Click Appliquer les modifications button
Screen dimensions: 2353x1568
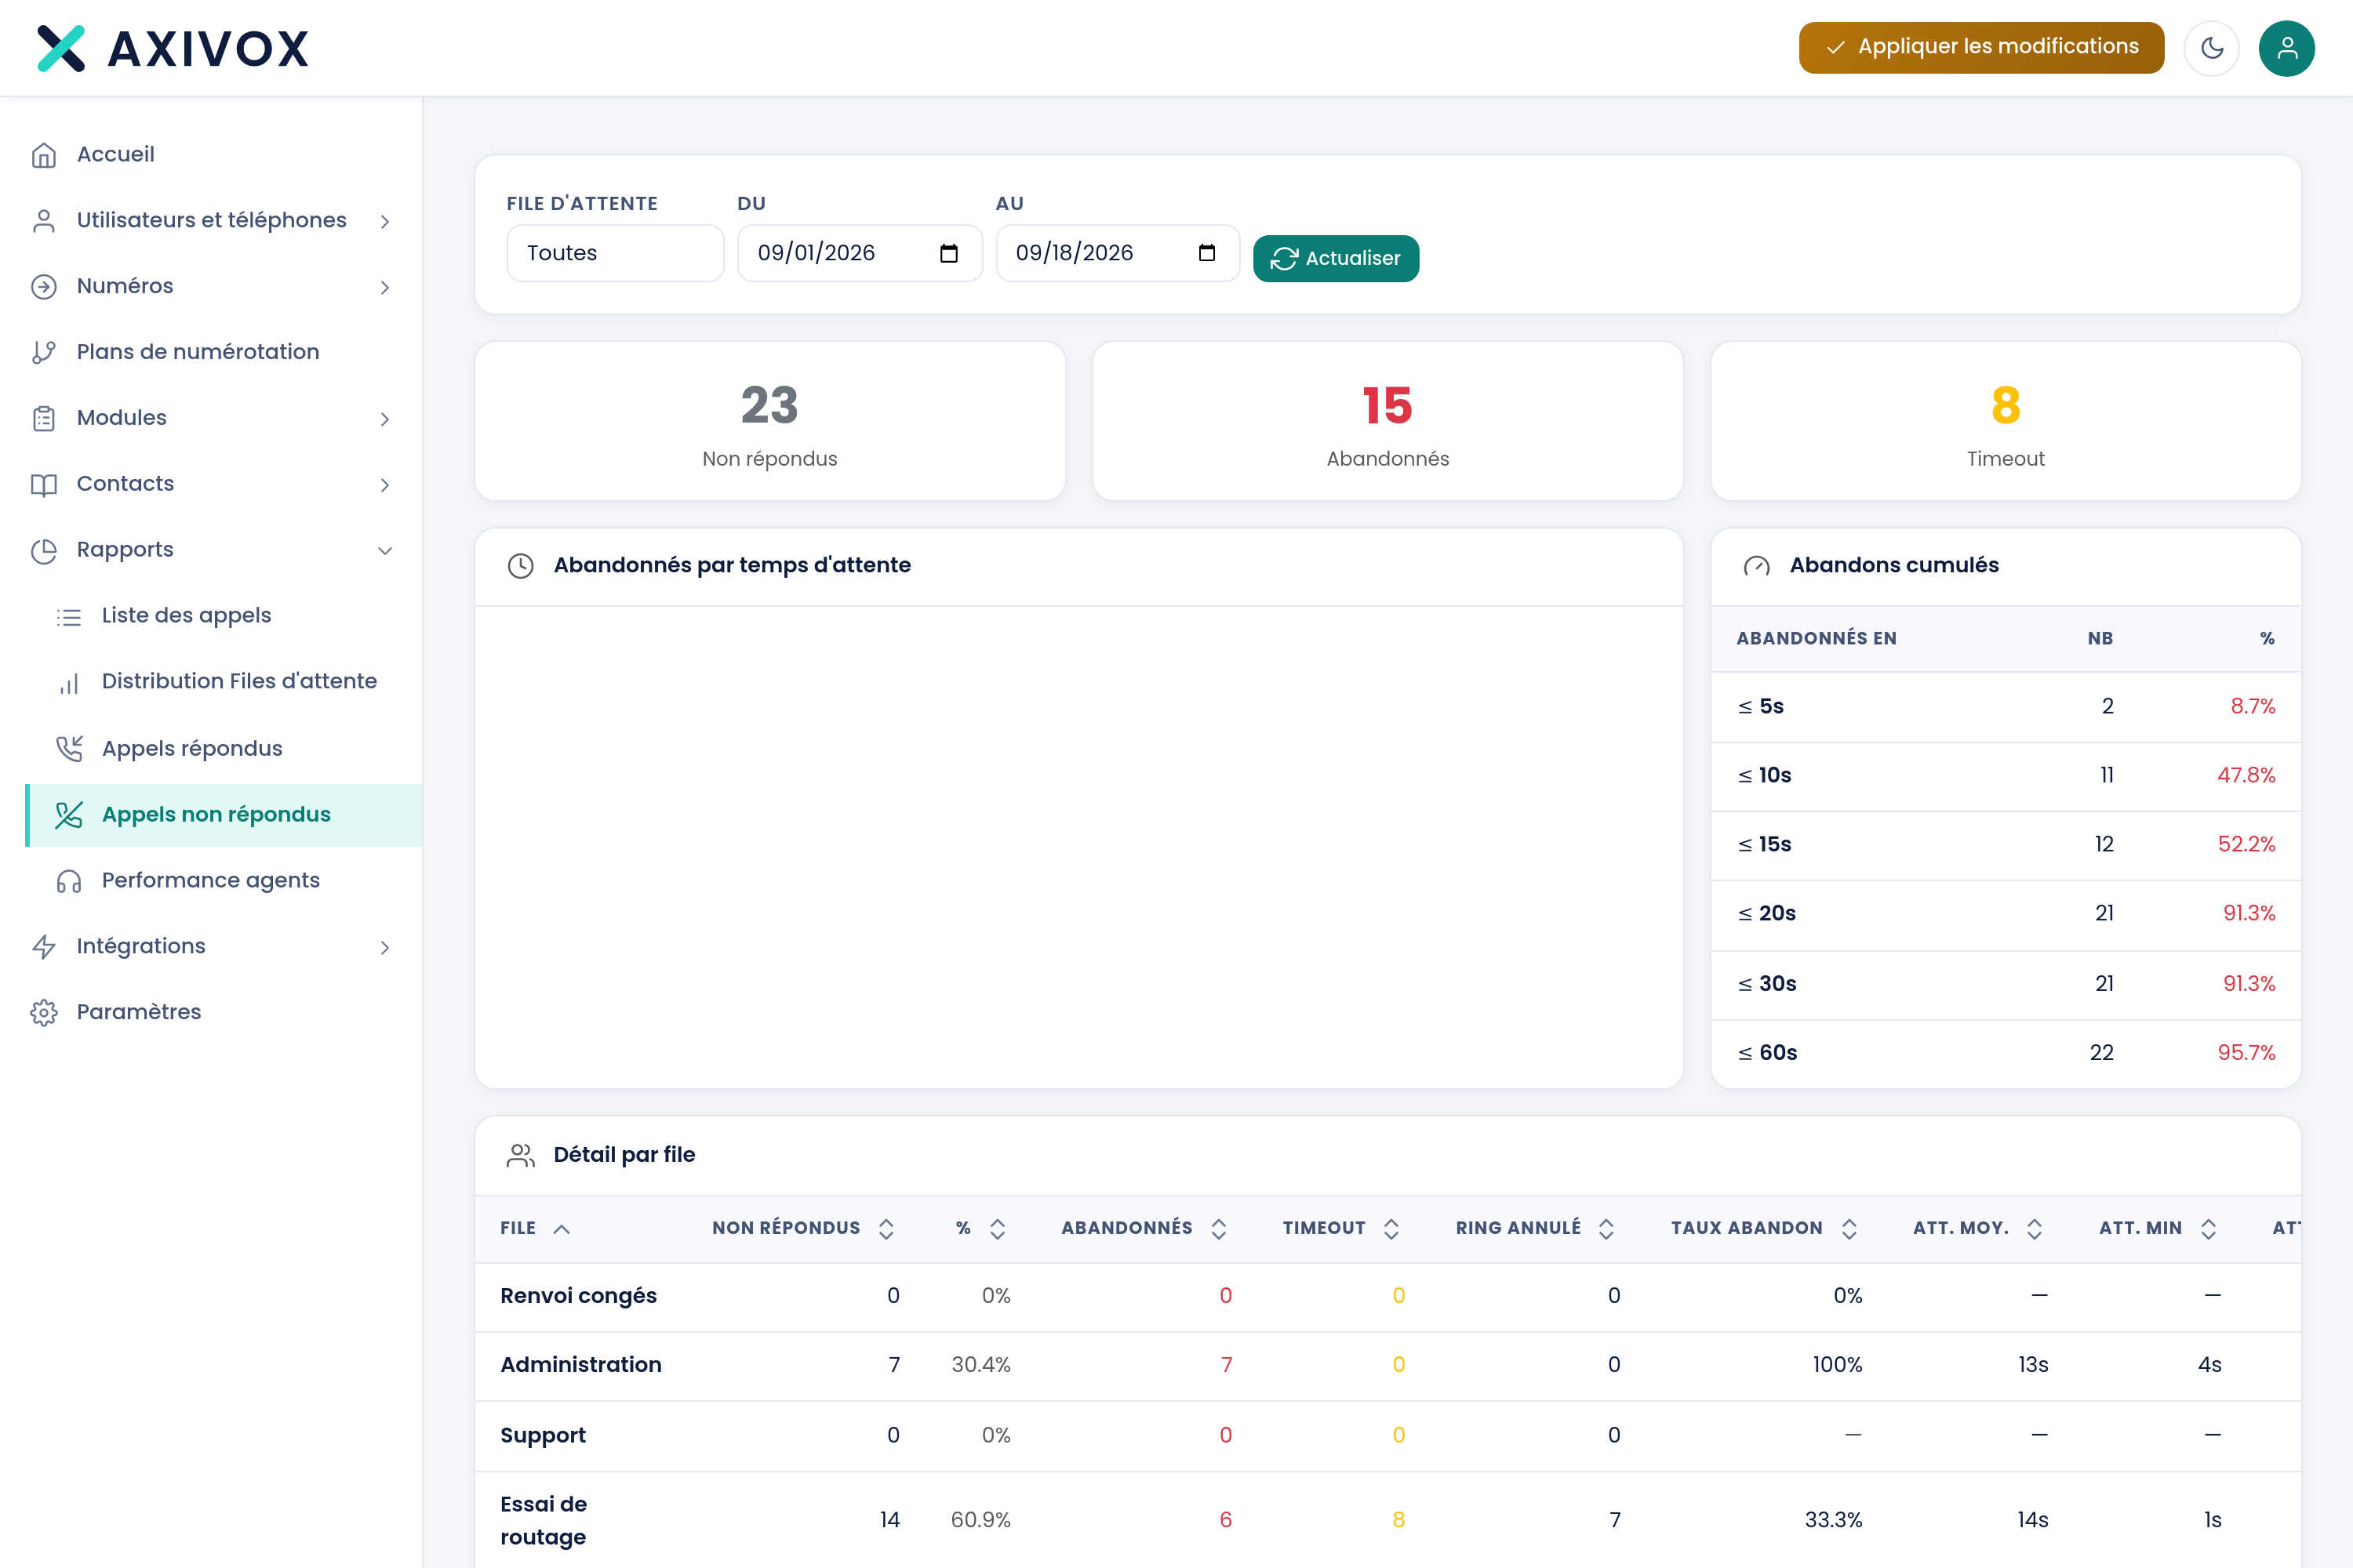(x=1981, y=47)
